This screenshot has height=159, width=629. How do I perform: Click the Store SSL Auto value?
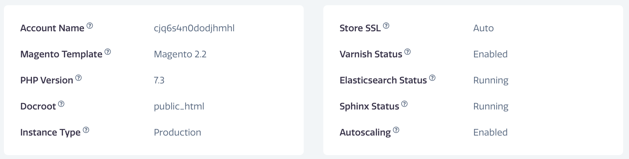[483, 28]
